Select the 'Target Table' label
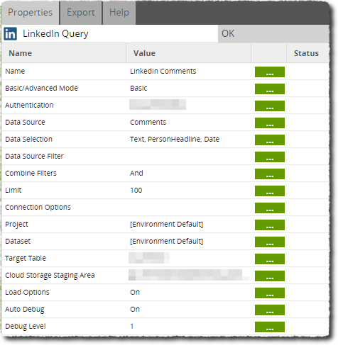The height and width of the screenshot is (345, 338). coord(26,258)
